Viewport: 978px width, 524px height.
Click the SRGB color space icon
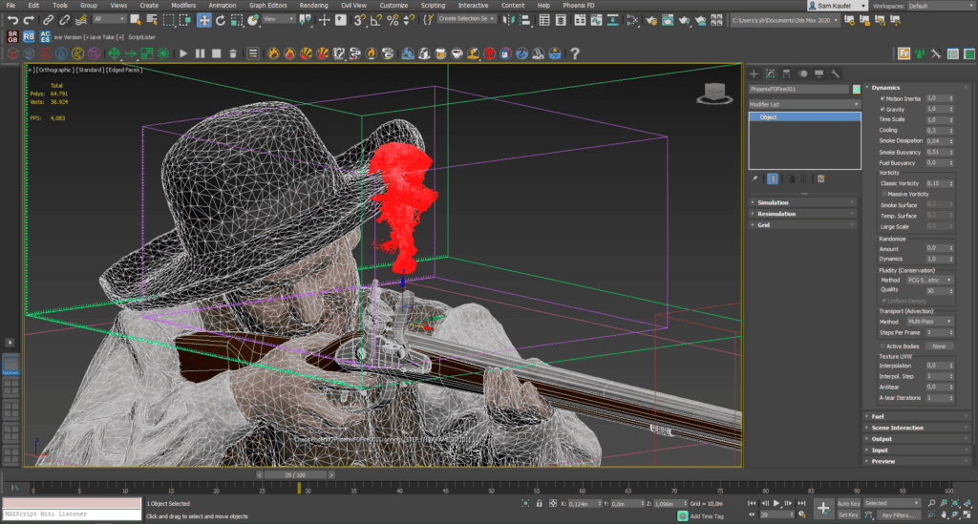pos(12,37)
